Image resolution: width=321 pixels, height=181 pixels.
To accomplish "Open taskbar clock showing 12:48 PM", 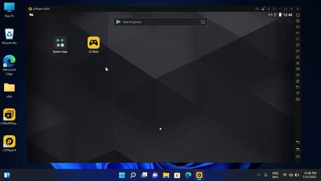I will click(310, 175).
